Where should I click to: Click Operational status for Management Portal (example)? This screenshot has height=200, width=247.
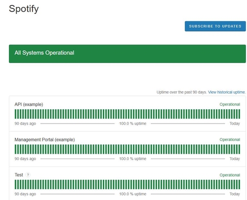tap(230, 139)
